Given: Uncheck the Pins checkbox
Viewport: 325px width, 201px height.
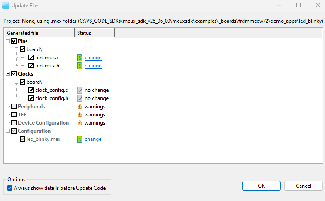Looking at the screenshot, I should (x=14, y=41).
